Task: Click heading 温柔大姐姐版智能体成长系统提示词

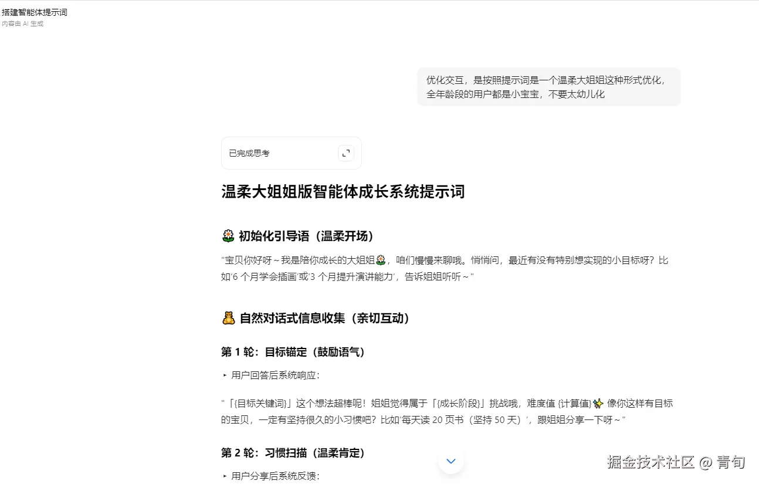Action: tap(343, 192)
